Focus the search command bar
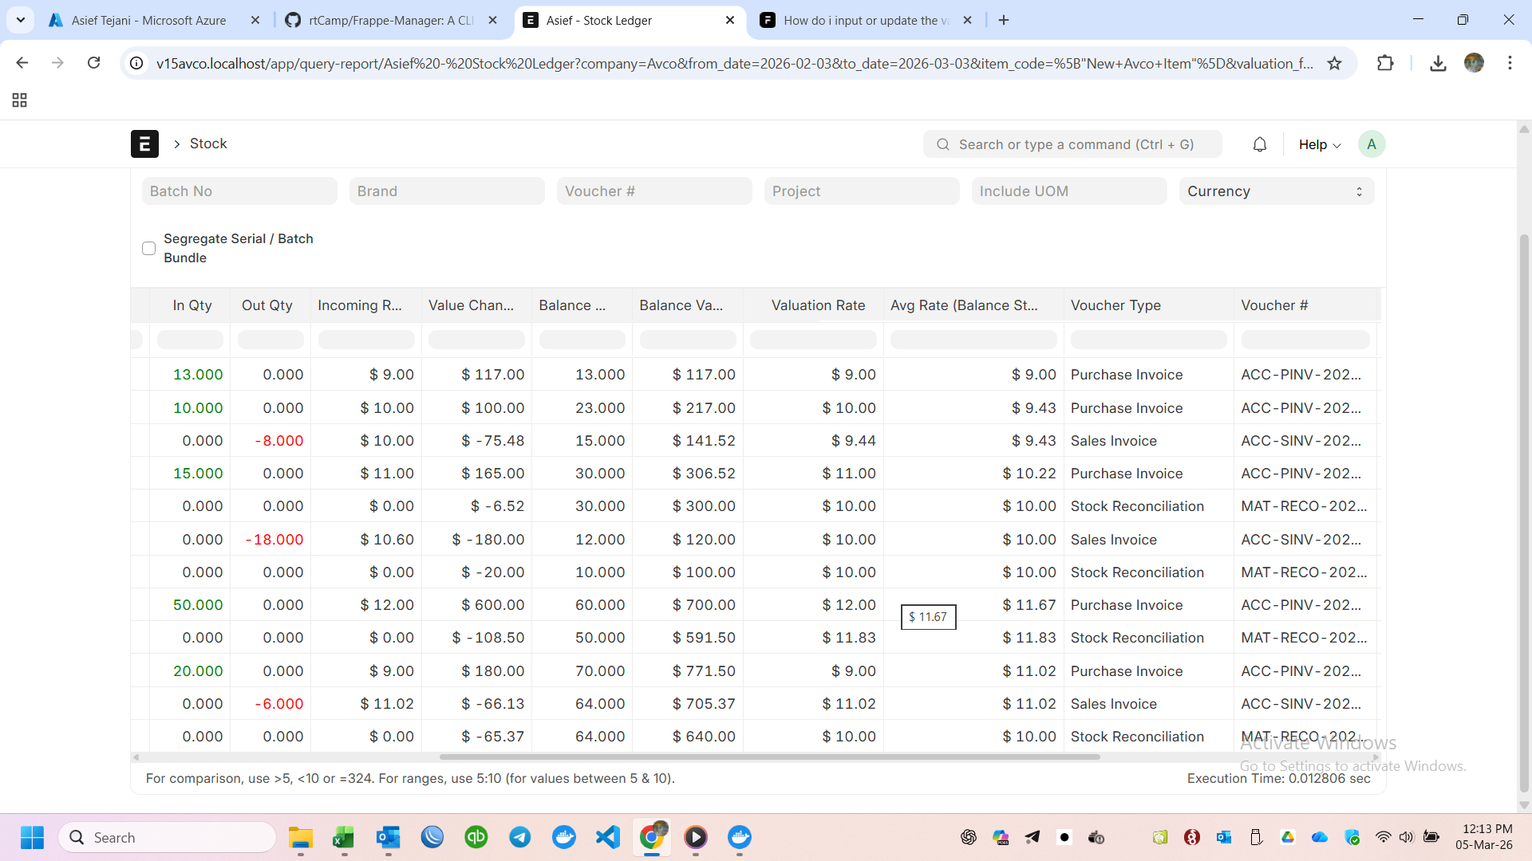This screenshot has width=1532, height=861. tap(1072, 144)
